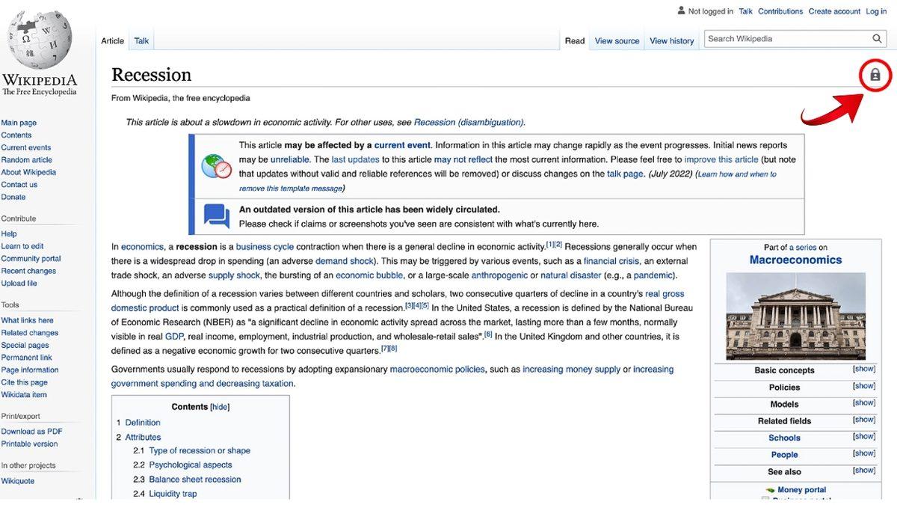Expand the Related fields section
897x505 pixels.
(x=864, y=420)
